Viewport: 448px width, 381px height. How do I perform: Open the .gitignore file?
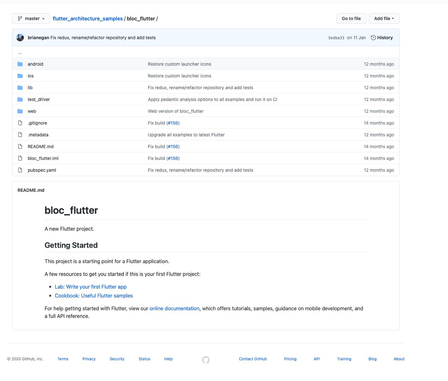[37, 123]
